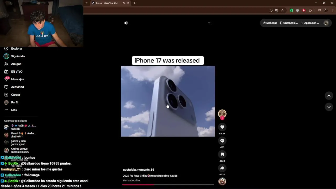Image resolution: width=336 pixels, height=189 pixels.
Task: Bookmark the video with the save icon
Action: pos(222,154)
